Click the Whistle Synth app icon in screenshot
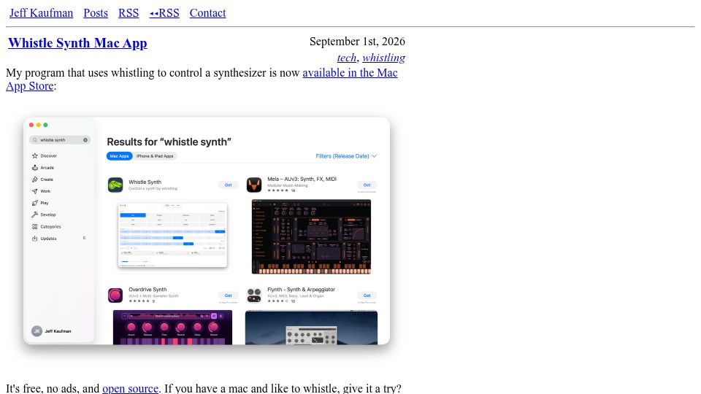Viewport: 701px width, 394px height. pyautogui.click(x=115, y=185)
